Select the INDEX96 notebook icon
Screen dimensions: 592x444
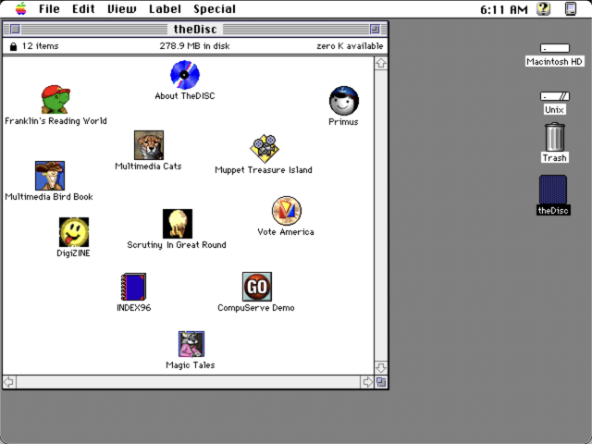coord(133,287)
